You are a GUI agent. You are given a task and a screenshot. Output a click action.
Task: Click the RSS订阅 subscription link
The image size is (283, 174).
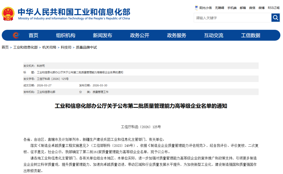[x=273, y=8]
